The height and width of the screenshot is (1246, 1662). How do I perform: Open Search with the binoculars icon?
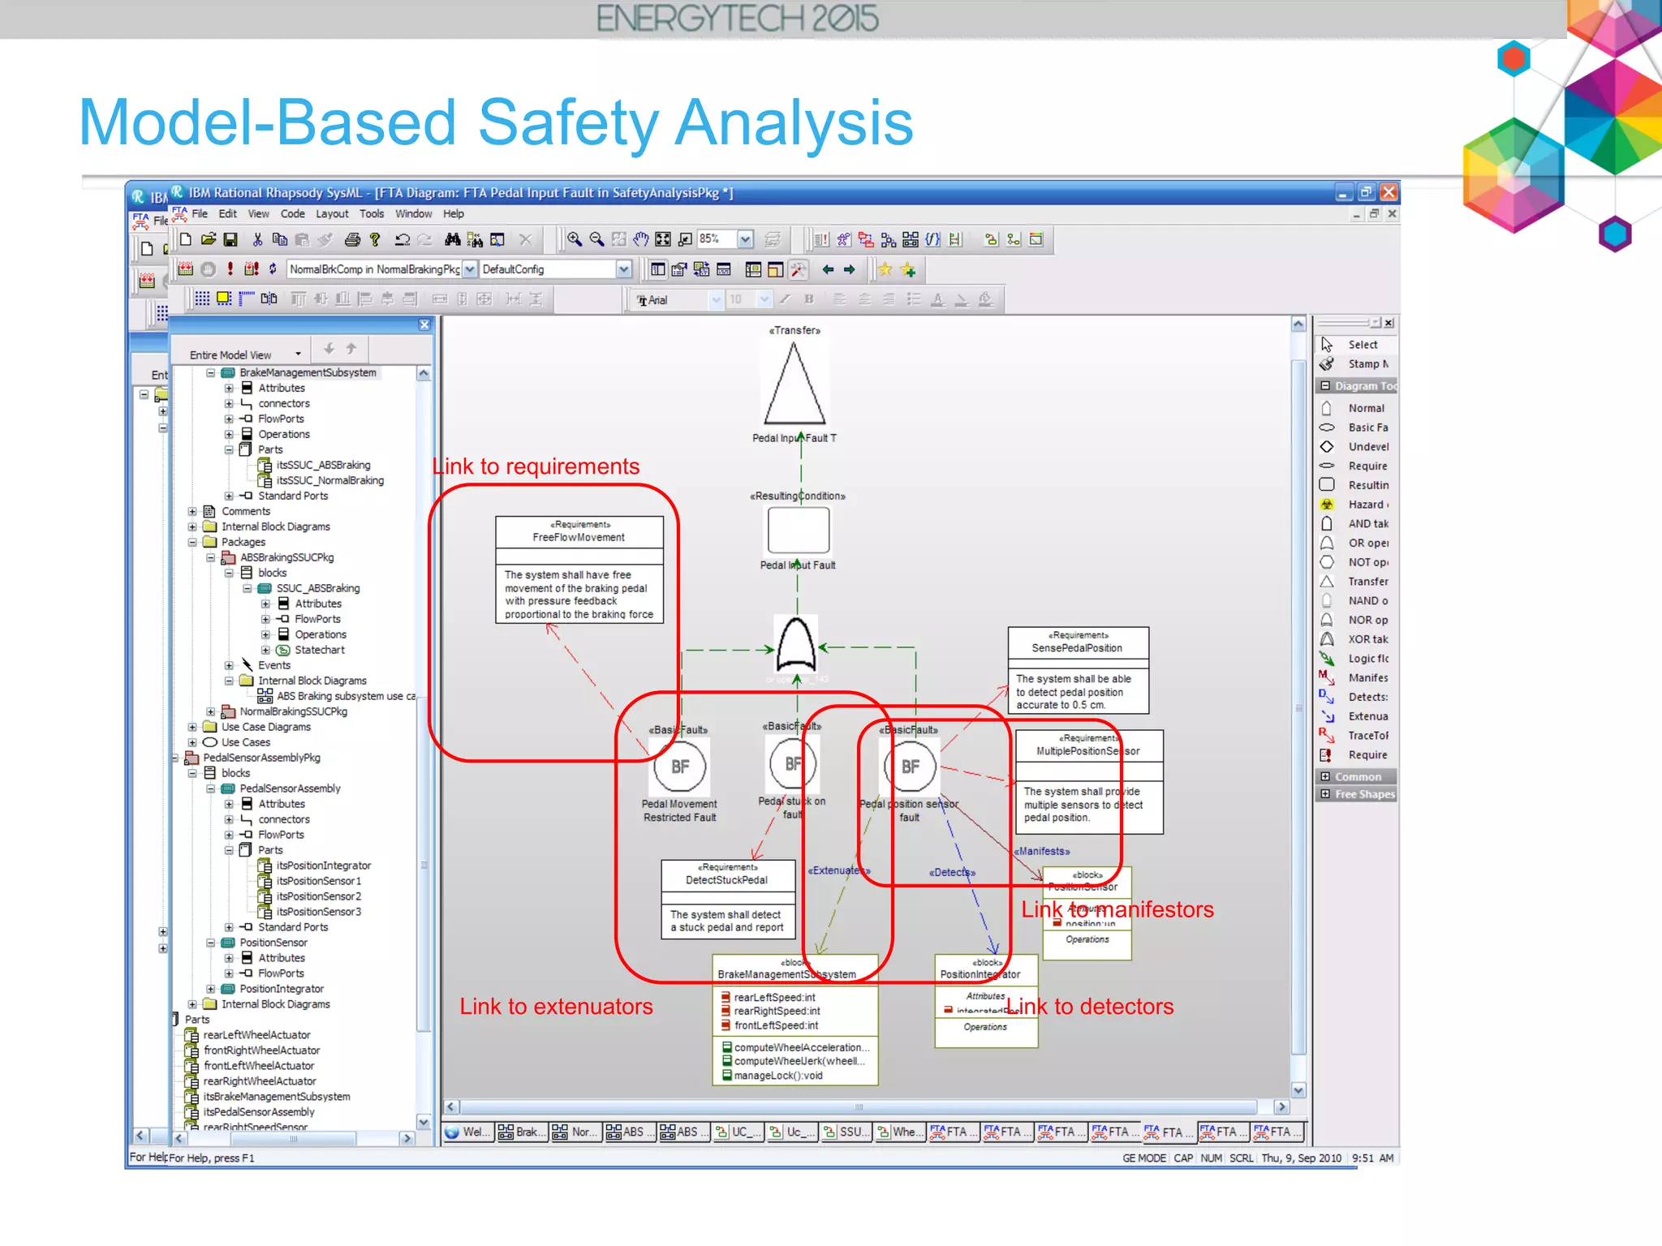(453, 239)
